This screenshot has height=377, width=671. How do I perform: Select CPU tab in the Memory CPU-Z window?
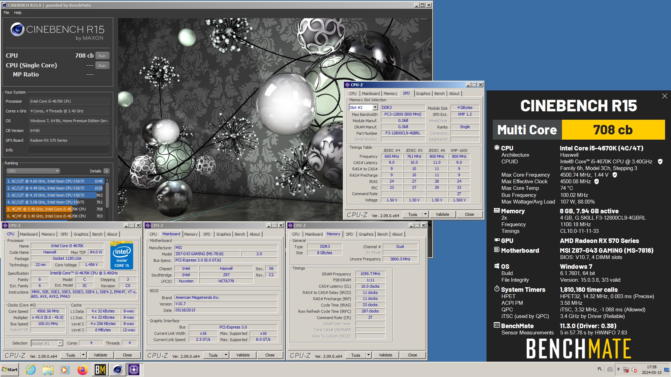[x=296, y=234]
